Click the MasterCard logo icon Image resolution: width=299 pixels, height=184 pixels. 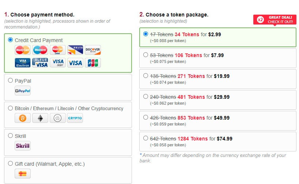[x=23, y=50]
